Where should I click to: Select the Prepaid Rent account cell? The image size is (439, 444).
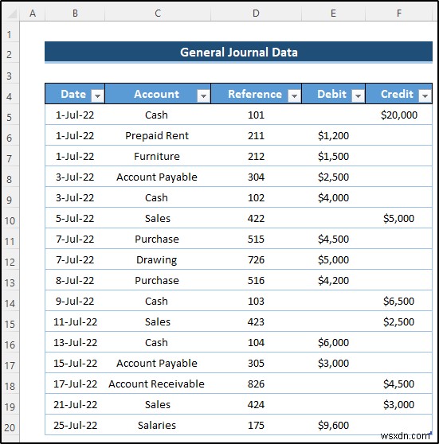pos(158,135)
